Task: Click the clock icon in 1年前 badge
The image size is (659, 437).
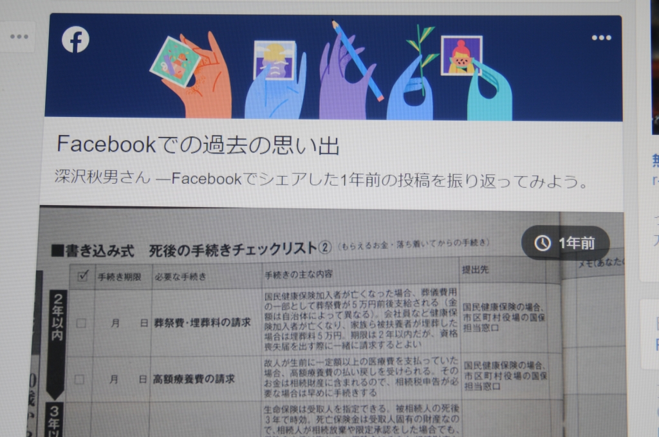Action: click(542, 243)
